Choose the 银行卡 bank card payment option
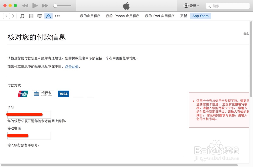 (x=43, y=94)
